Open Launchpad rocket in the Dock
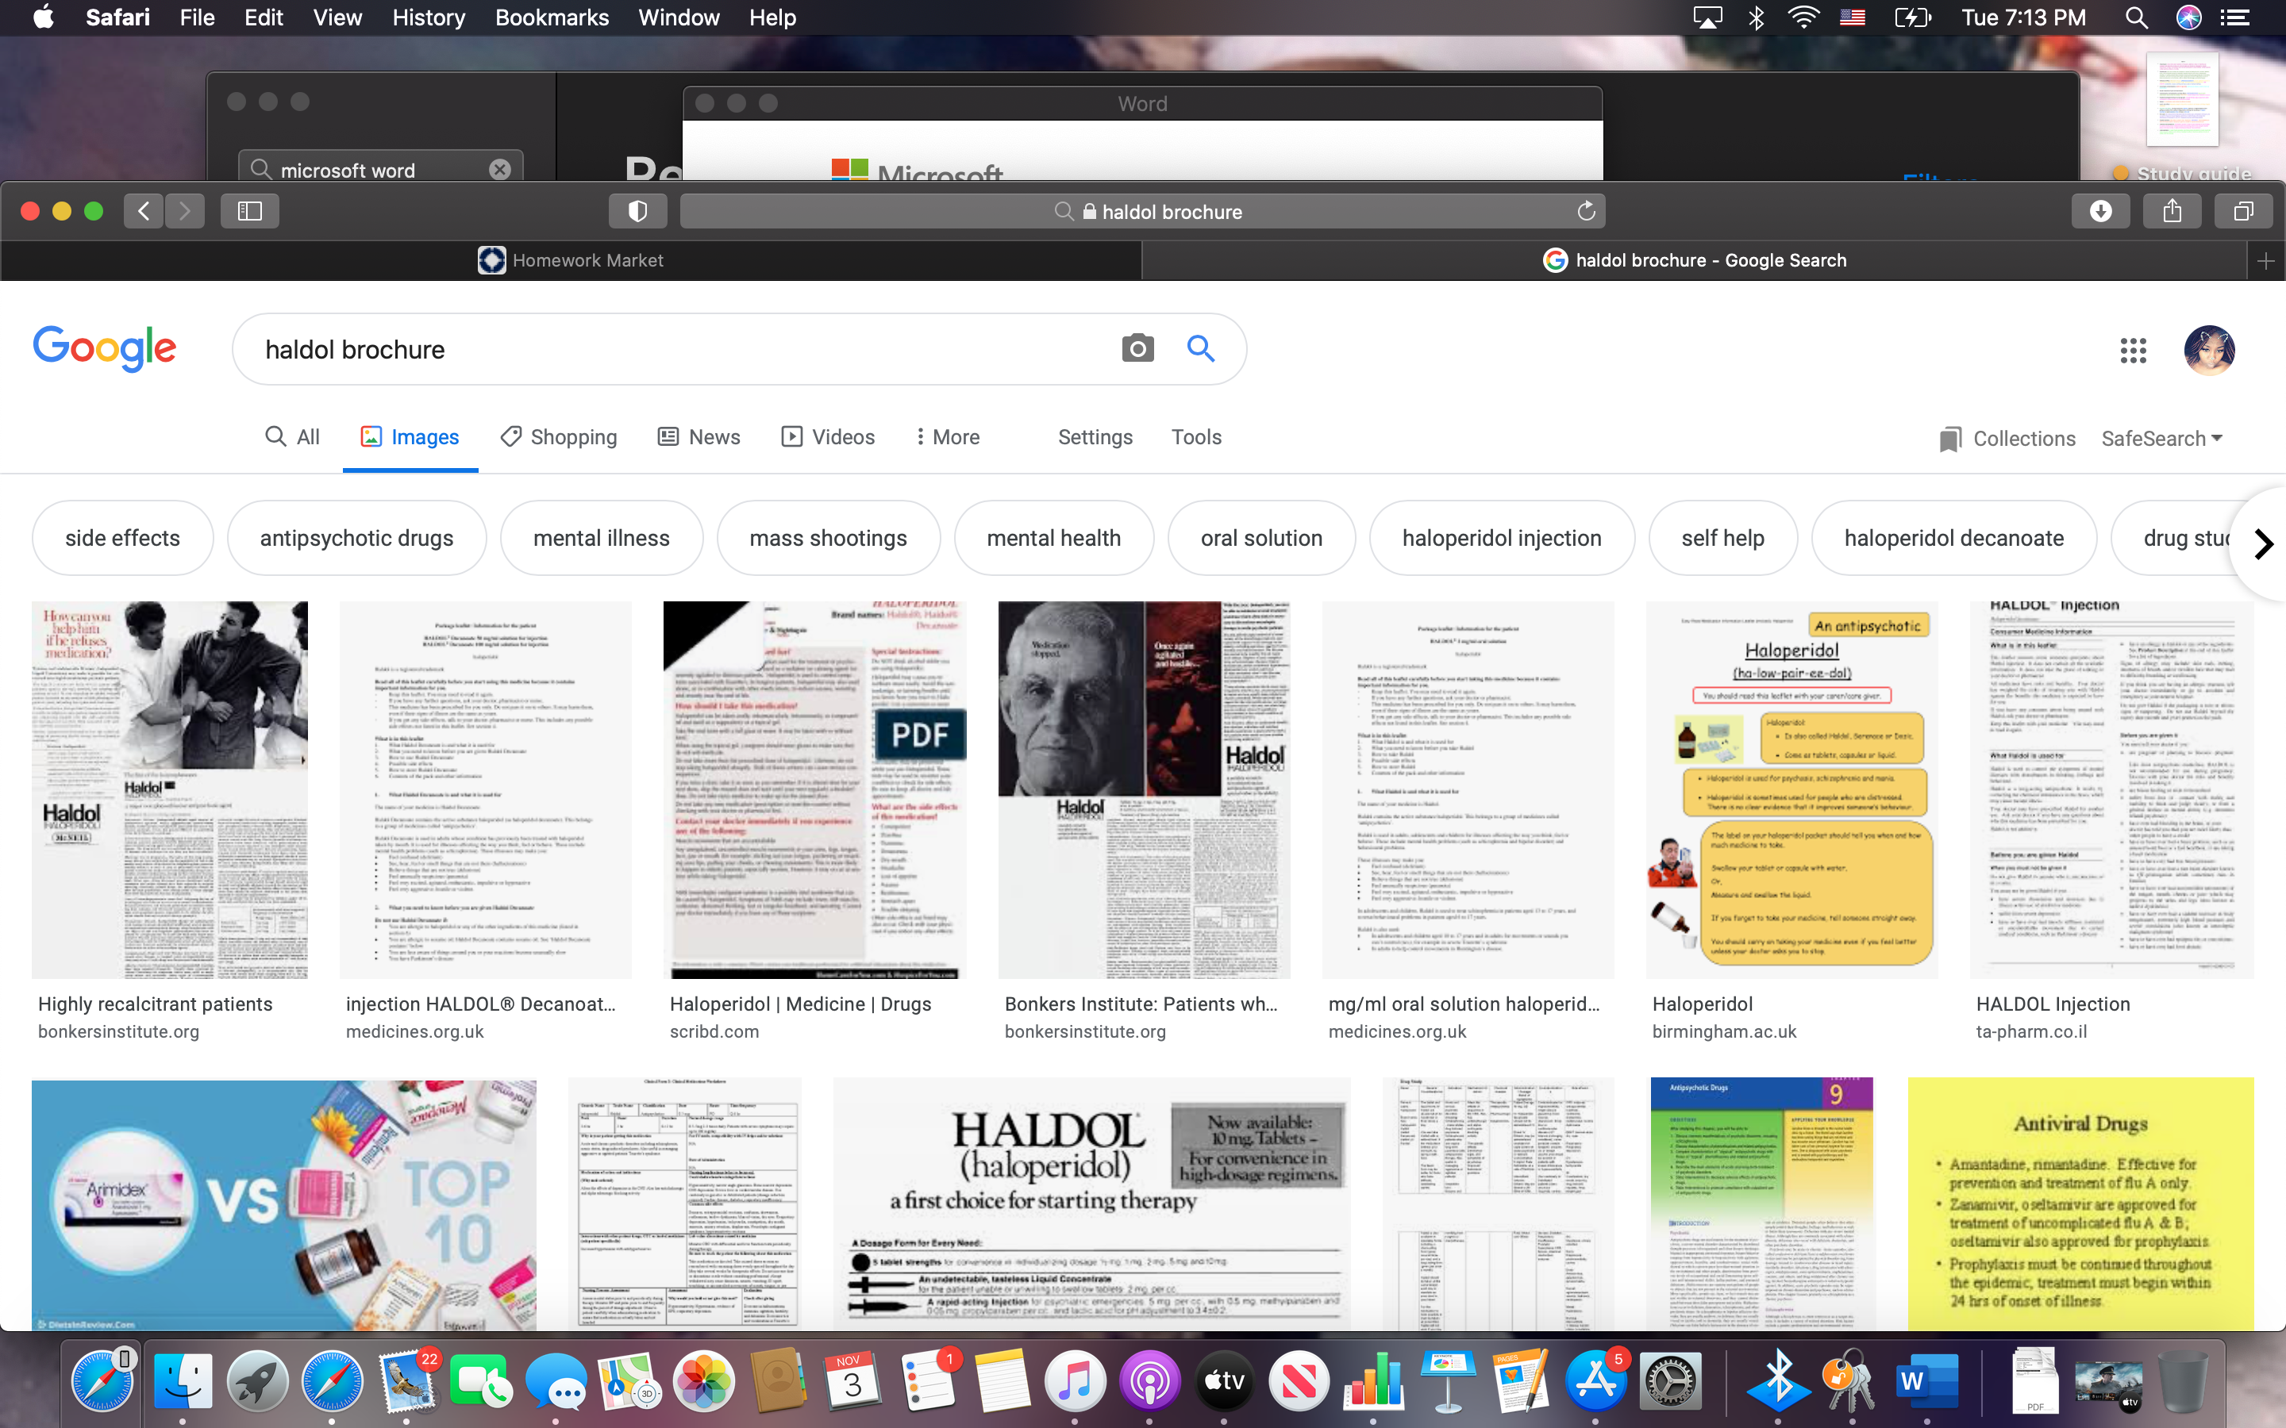The height and width of the screenshot is (1428, 2286). [257, 1382]
